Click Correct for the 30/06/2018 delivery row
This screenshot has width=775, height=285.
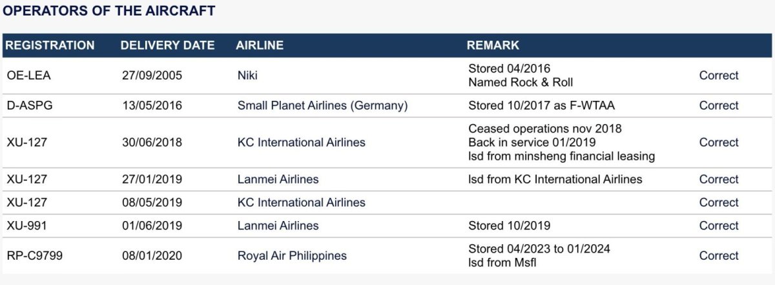[718, 142]
